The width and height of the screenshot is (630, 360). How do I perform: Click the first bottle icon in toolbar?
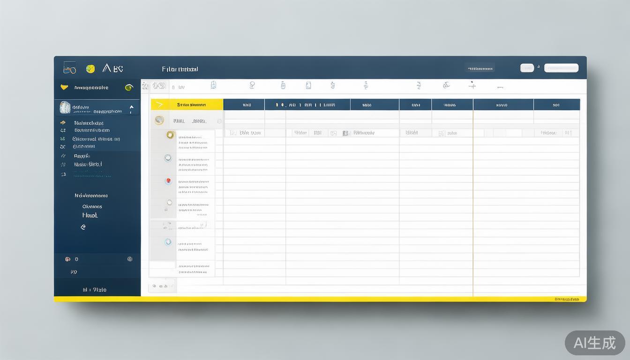tap(213, 85)
